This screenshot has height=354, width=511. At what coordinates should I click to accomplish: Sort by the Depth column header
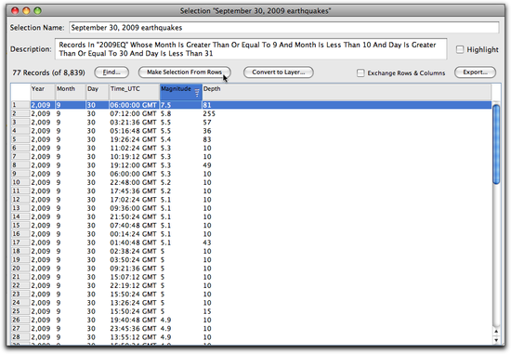click(x=347, y=92)
